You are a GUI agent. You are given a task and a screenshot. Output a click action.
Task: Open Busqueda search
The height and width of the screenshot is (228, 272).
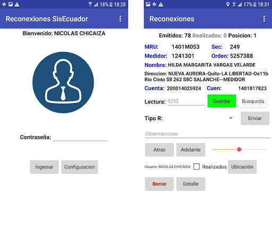point(253,101)
